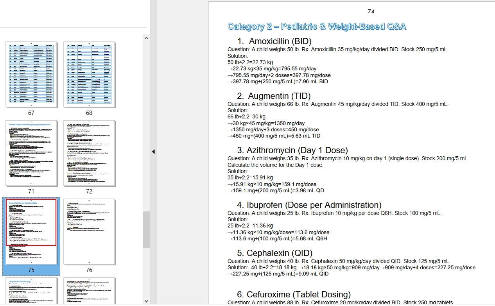The image size is (495, 306).
Task: Open the page 67 thumbnail
Action: tap(31, 75)
